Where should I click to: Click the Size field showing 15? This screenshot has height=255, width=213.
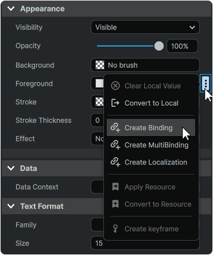pos(145,243)
